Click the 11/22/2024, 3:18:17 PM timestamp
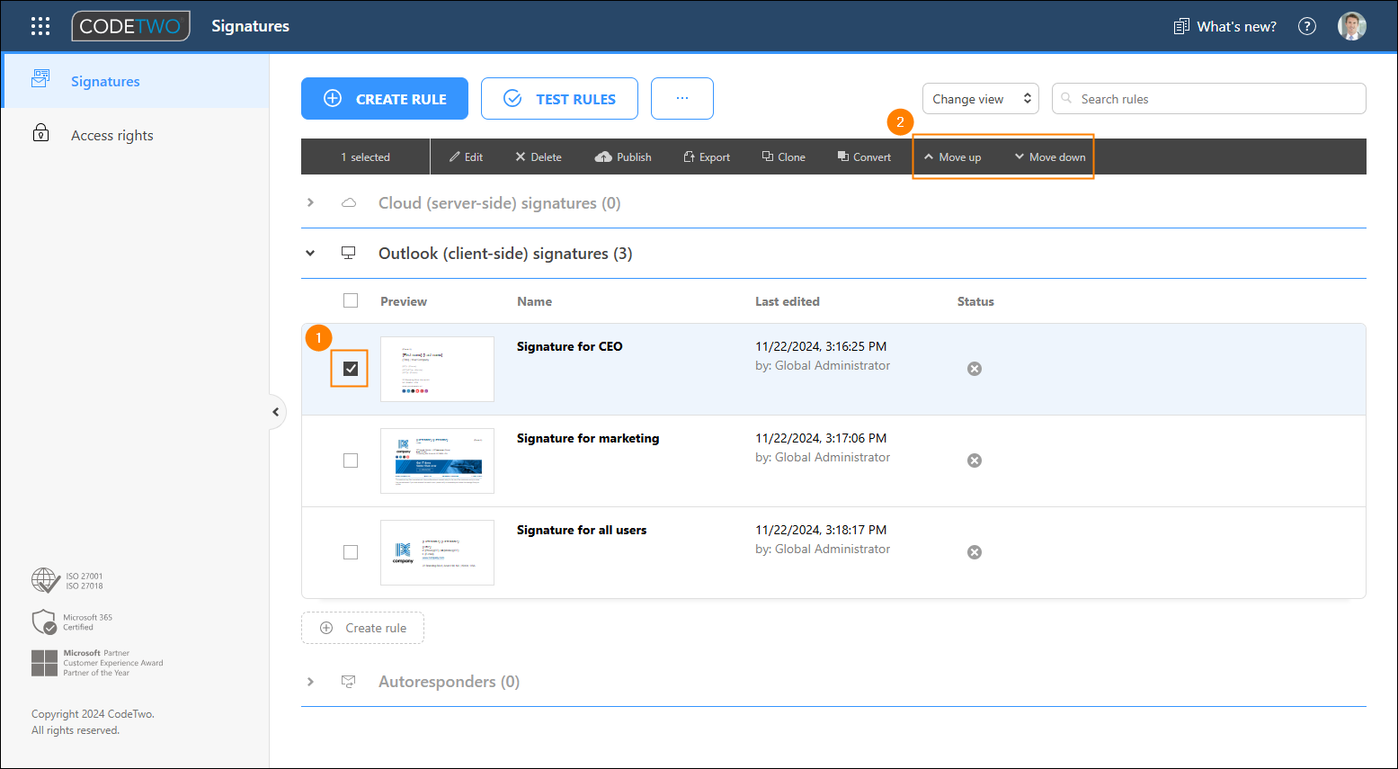The width and height of the screenshot is (1398, 769). [821, 530]
